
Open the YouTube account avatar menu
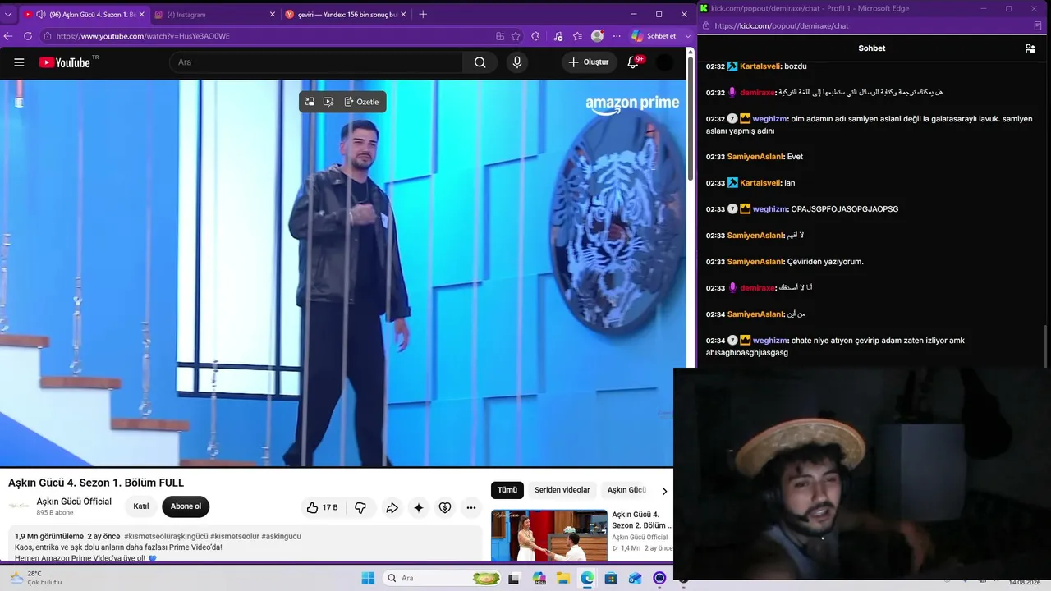(665, 62)
